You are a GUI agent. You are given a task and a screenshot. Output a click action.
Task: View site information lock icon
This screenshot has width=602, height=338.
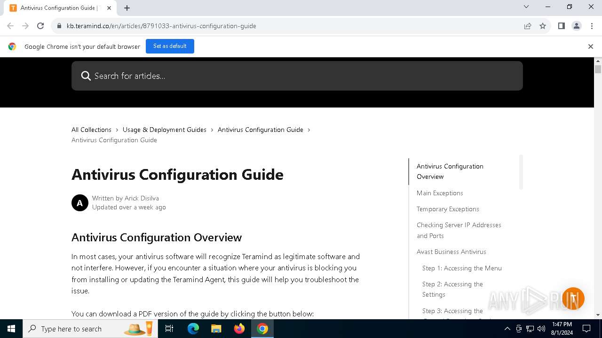[59, 26]
